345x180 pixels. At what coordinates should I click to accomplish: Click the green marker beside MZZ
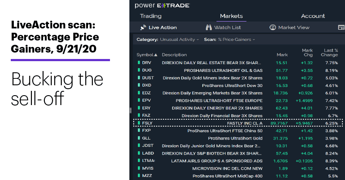point(139,176)
